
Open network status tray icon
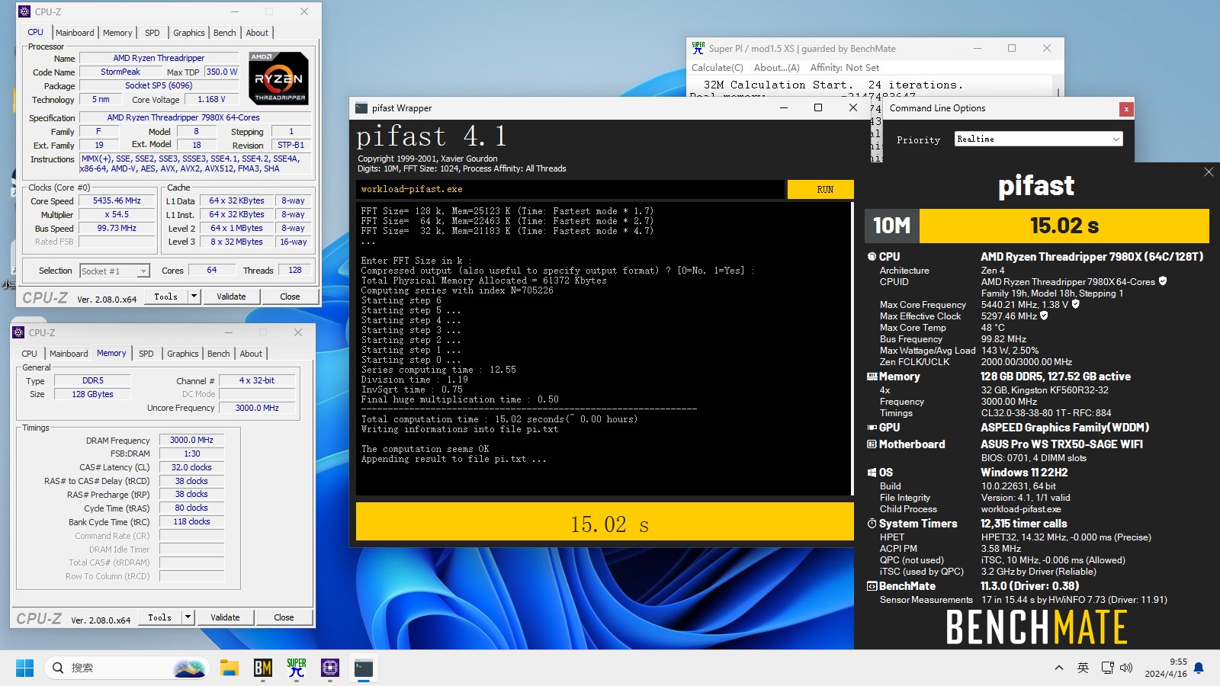click(1107, 668)
